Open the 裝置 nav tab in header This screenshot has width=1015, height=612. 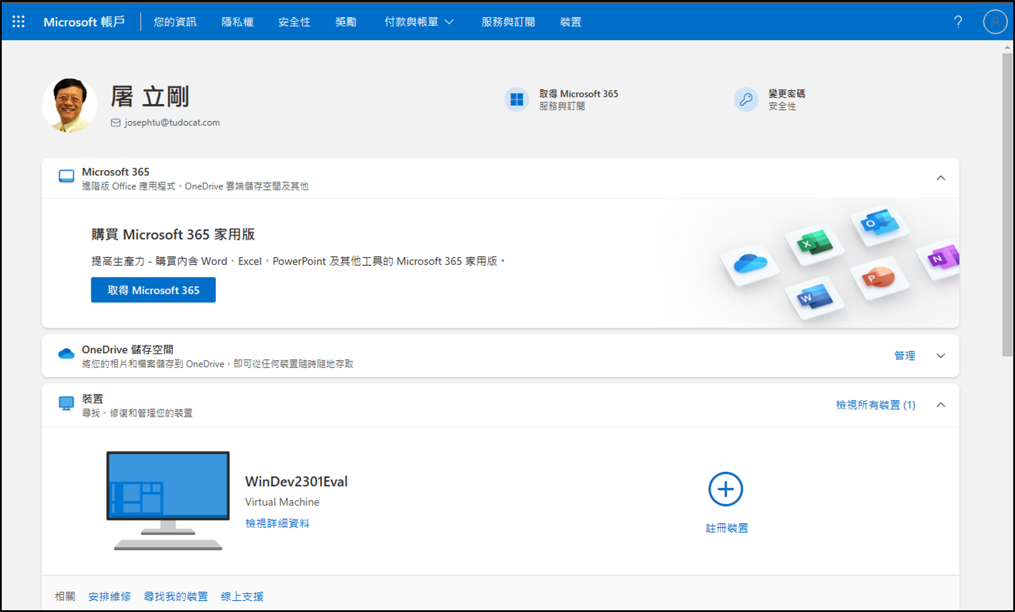coord(570,22)
